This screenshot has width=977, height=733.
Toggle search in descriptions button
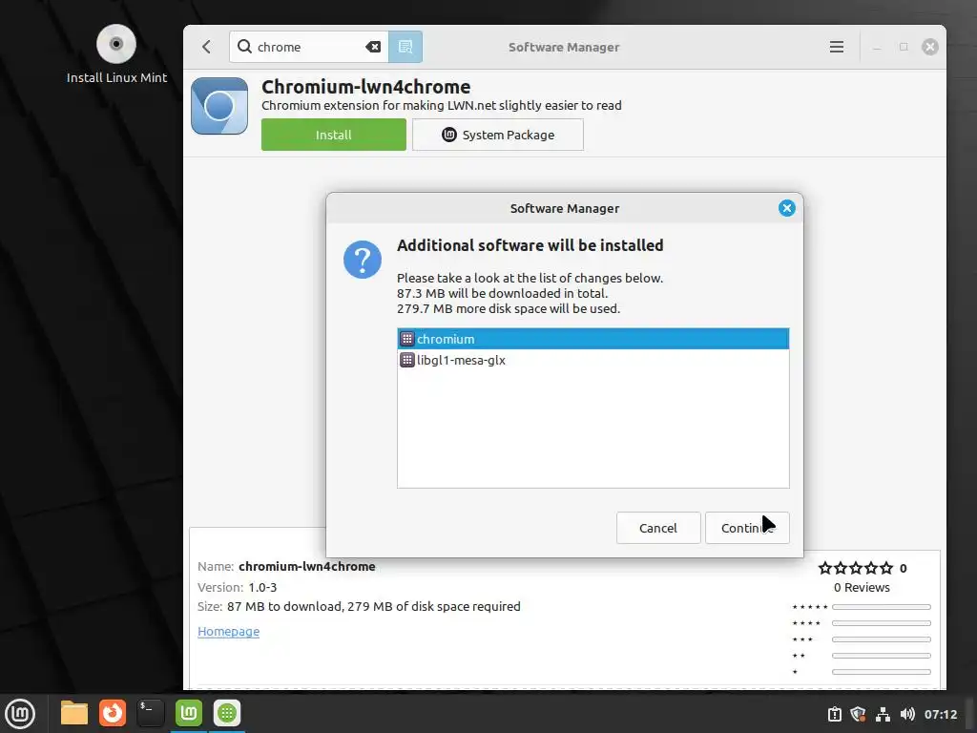(x=405, y=47)
